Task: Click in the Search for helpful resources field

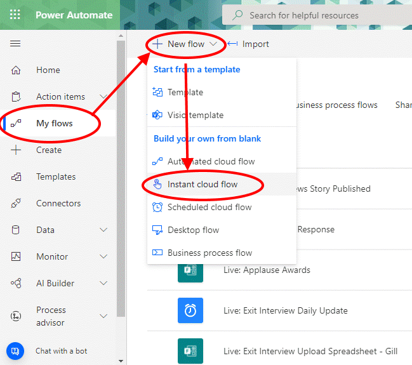Action: [x=317, y=15]
